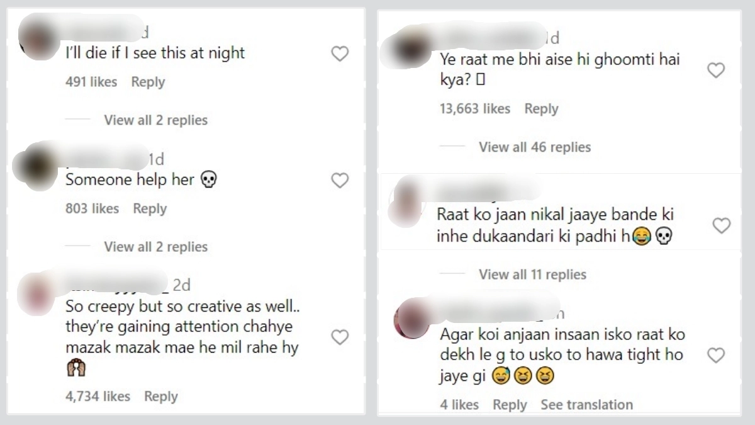Screen dimensions: 755x425
Task: Show View all 11 replies
Action: [532, 275]
